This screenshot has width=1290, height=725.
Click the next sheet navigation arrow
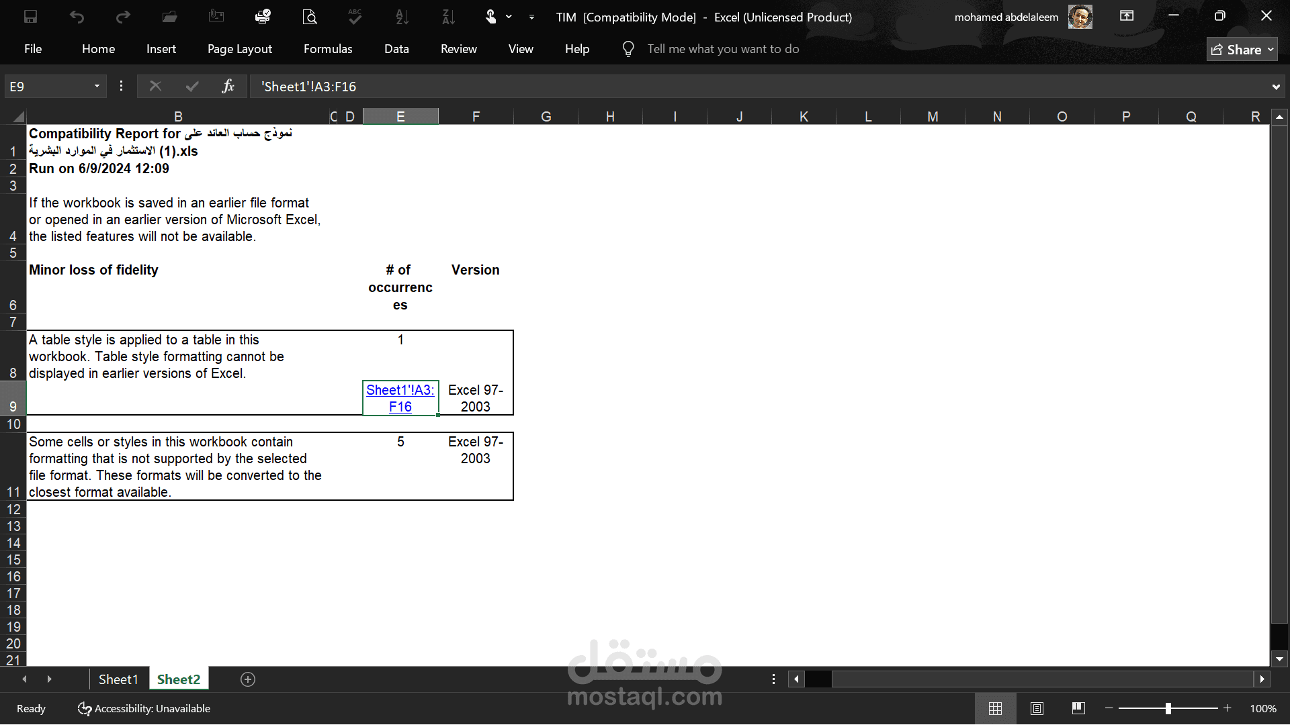click(x=49, y=679)
